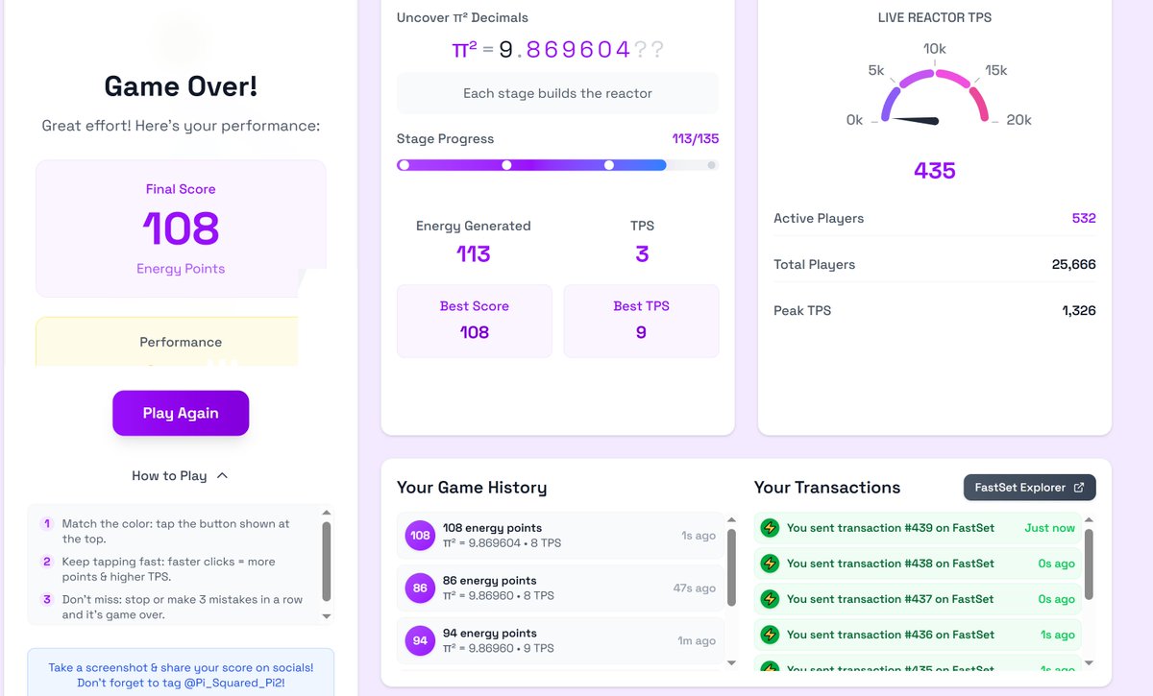The image size is (1153, 696).
Task: Click the Stage Progress bar
Action: [x=557, y=165]
